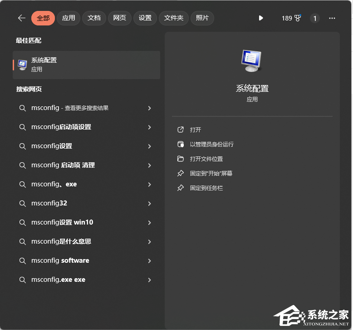Click the 系统配置 icon in best match row
This screenshot has width=353, height=330.
click(x=22, y=65)
